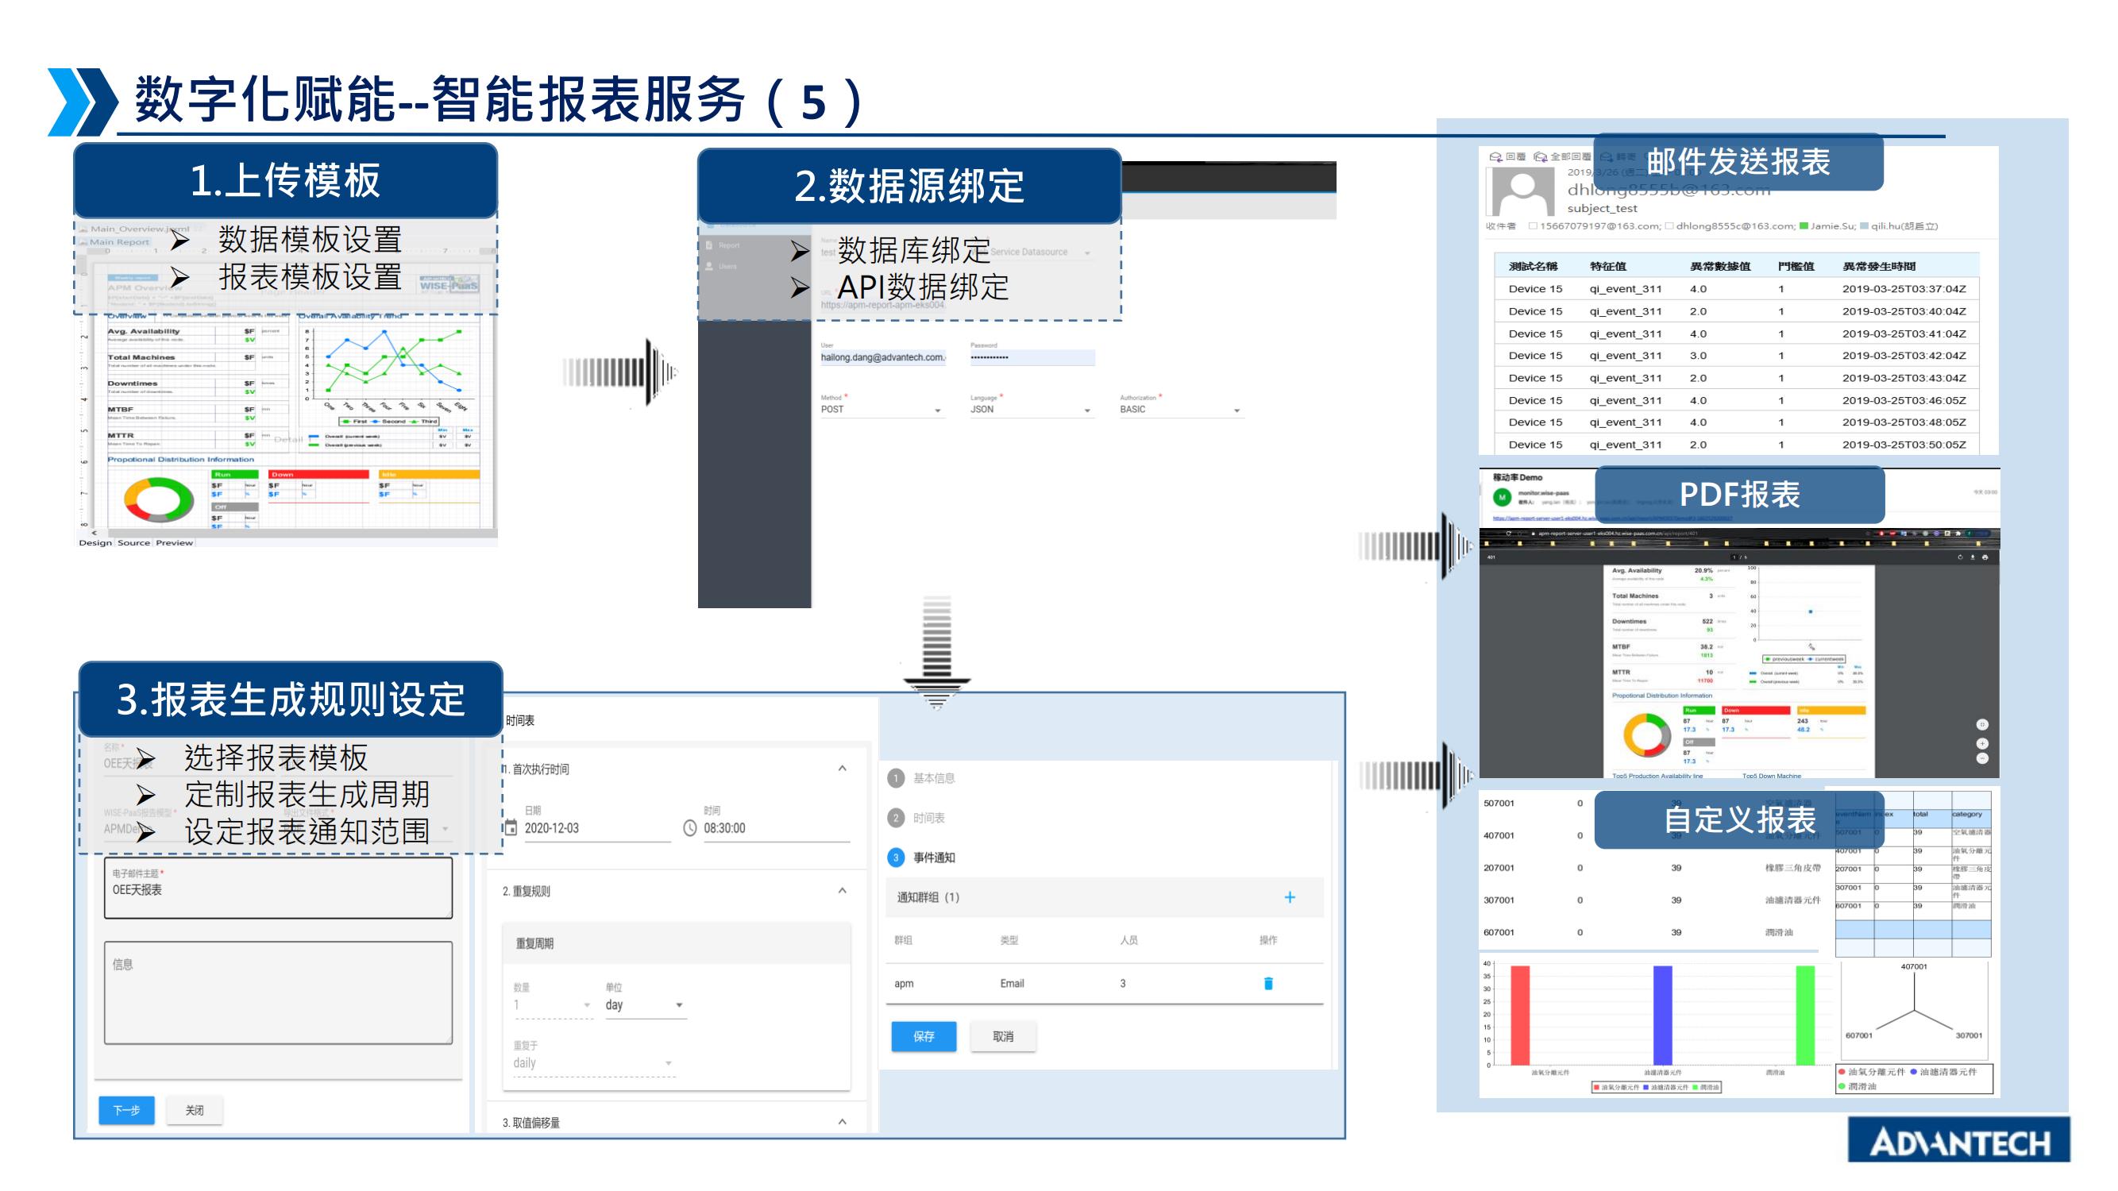2118x1191 pixels.
Task: Collapse the 取值偏移量 section
Action: coord(842,1121)
